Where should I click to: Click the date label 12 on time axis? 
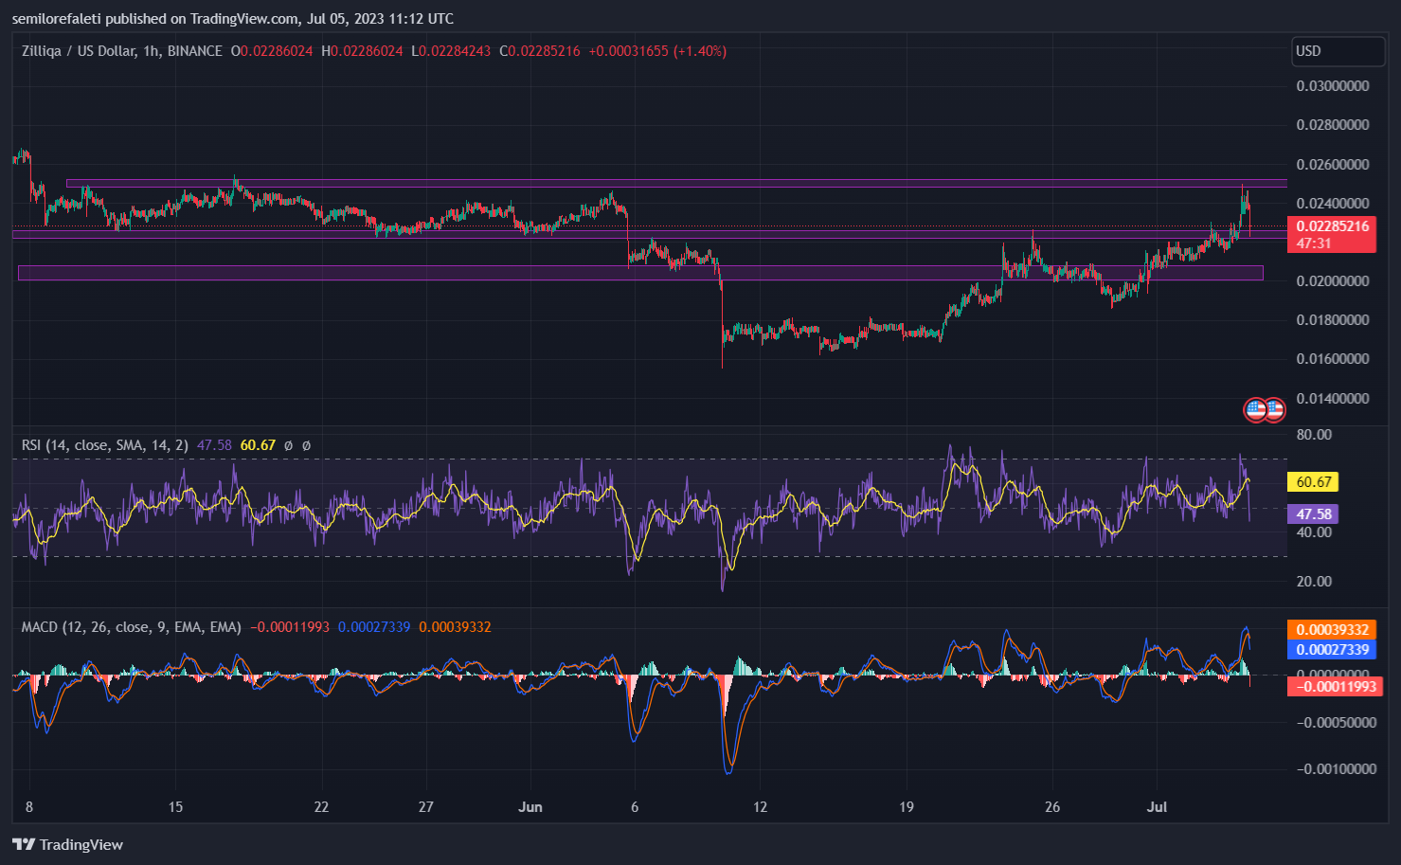pyautogui.click(x=760, y=807)
